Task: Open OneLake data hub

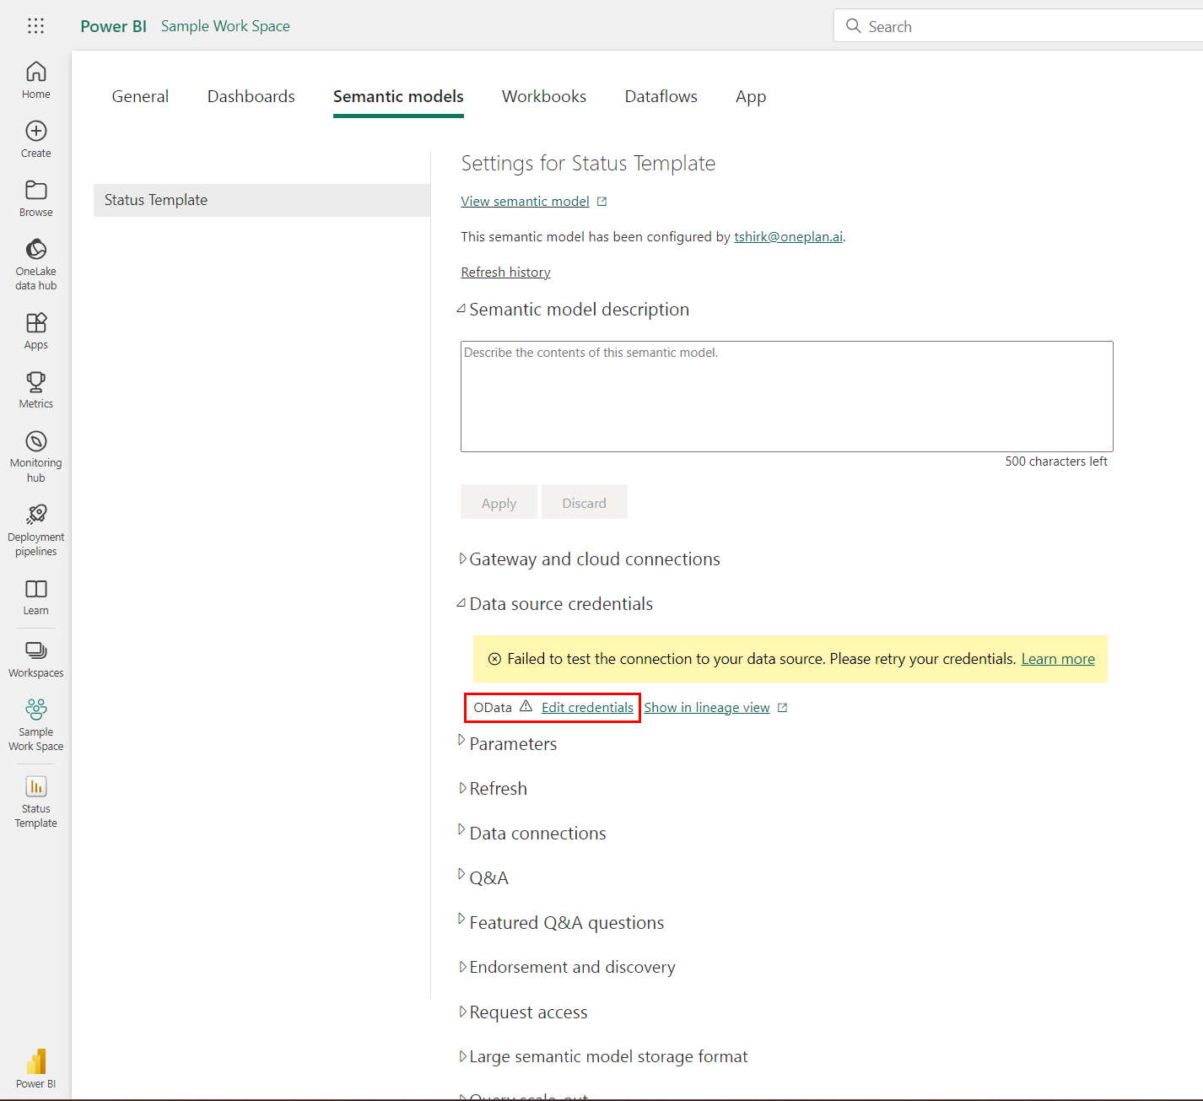Action: pyautogui.click(x=35, y=264)
